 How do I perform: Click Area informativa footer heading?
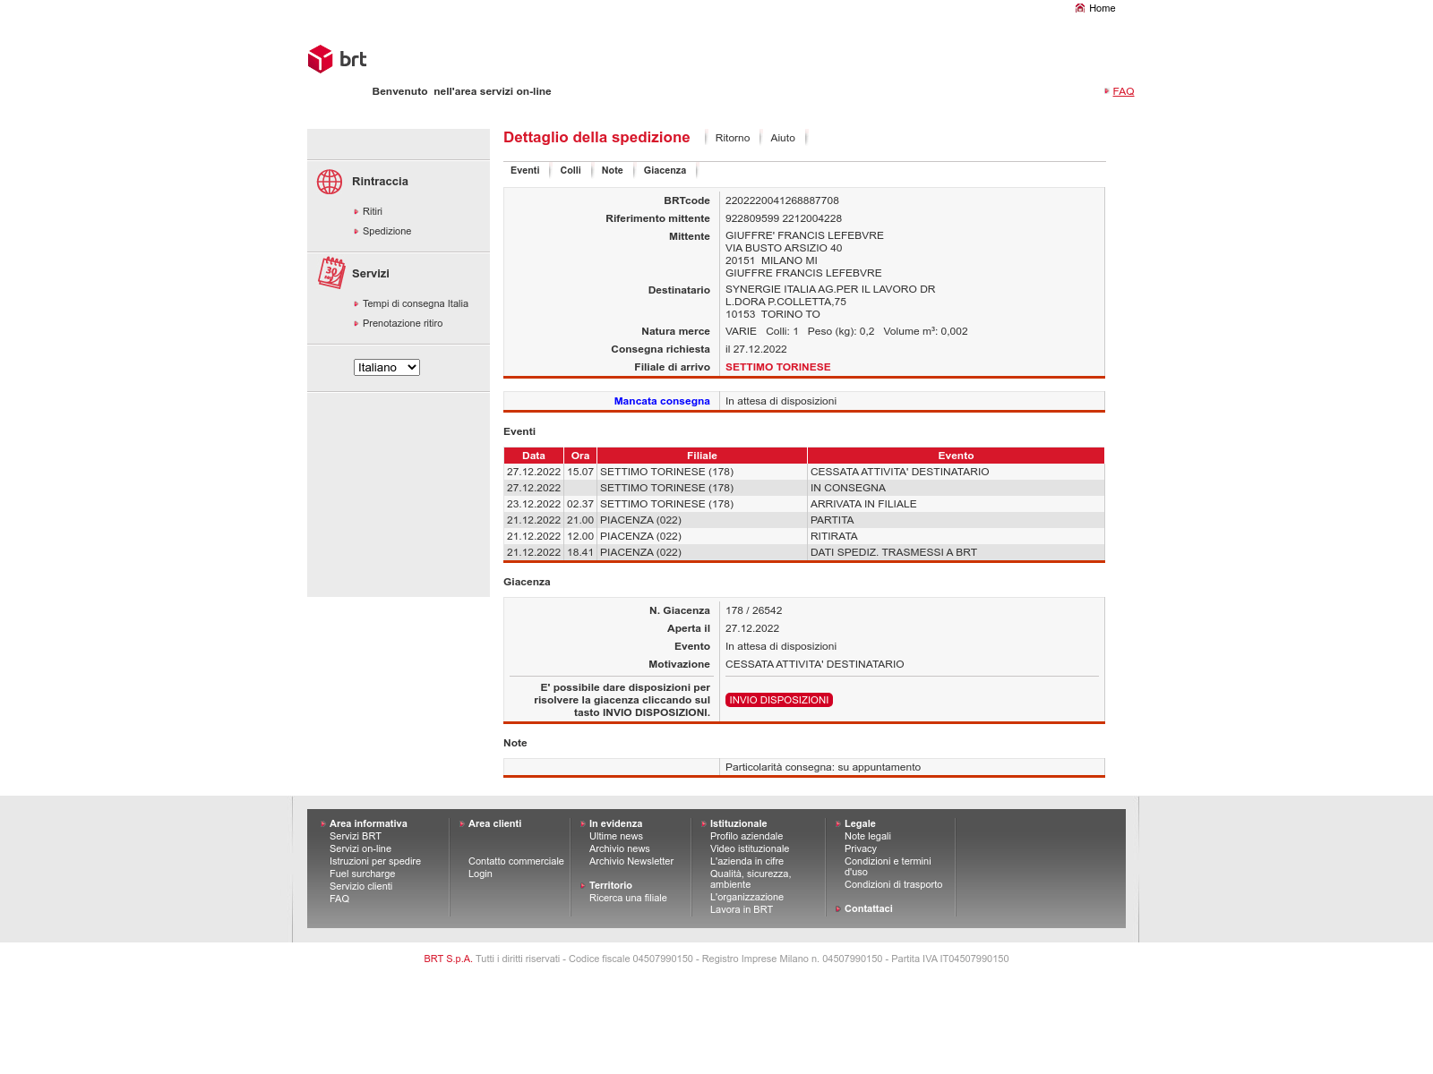point(368,823)
